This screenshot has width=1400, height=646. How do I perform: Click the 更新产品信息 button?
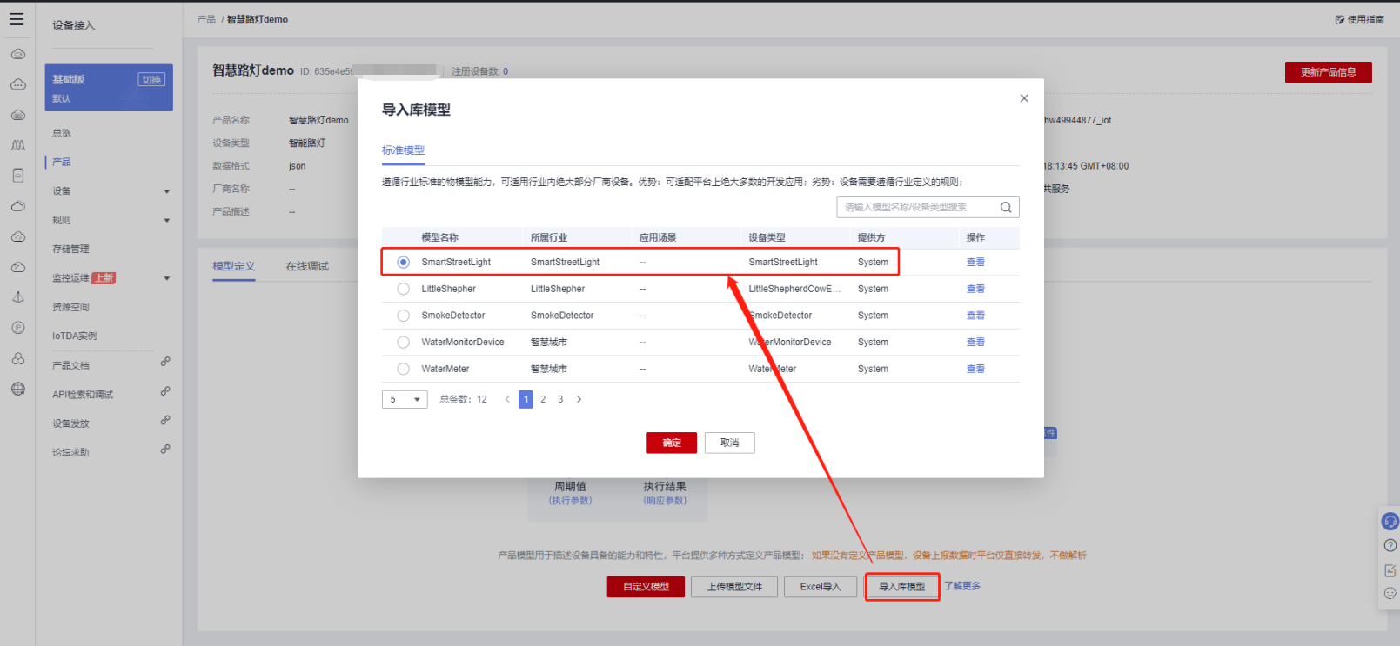pyautogui.click(x=1329, y=72)
